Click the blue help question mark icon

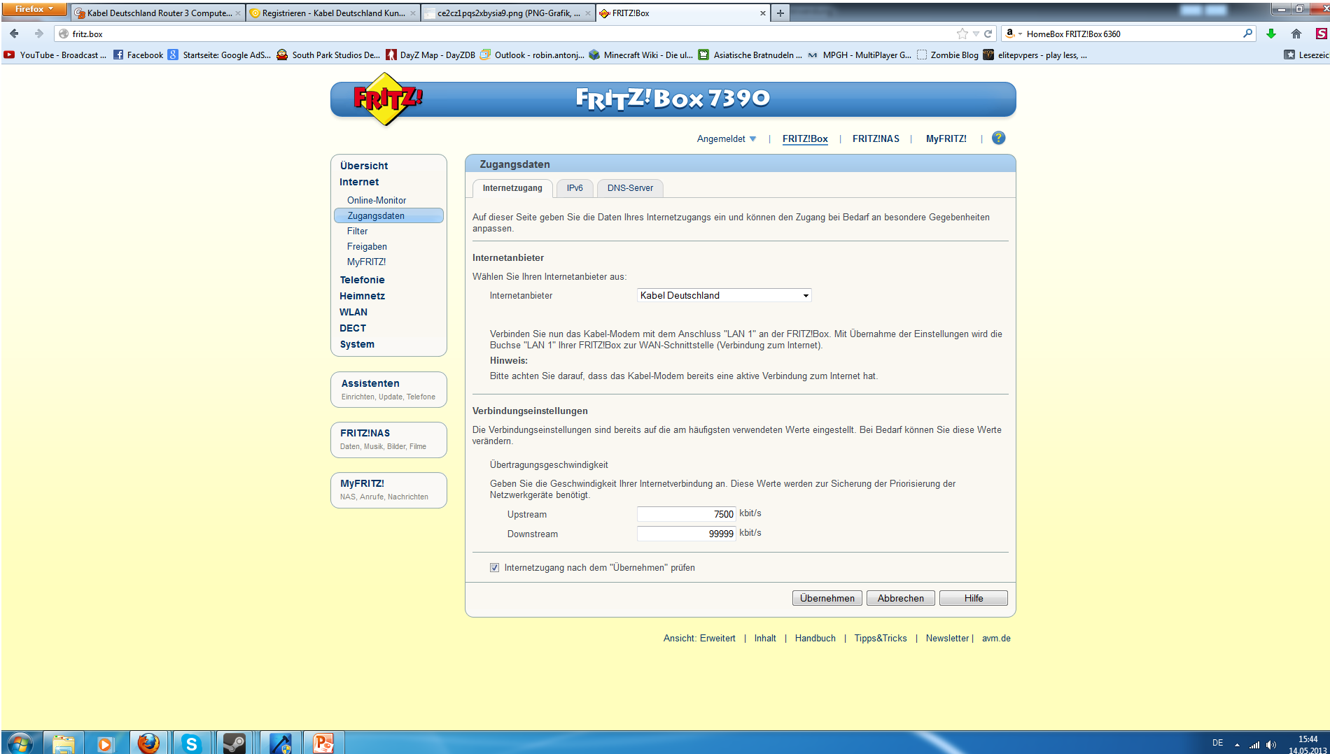coord(998,138)
